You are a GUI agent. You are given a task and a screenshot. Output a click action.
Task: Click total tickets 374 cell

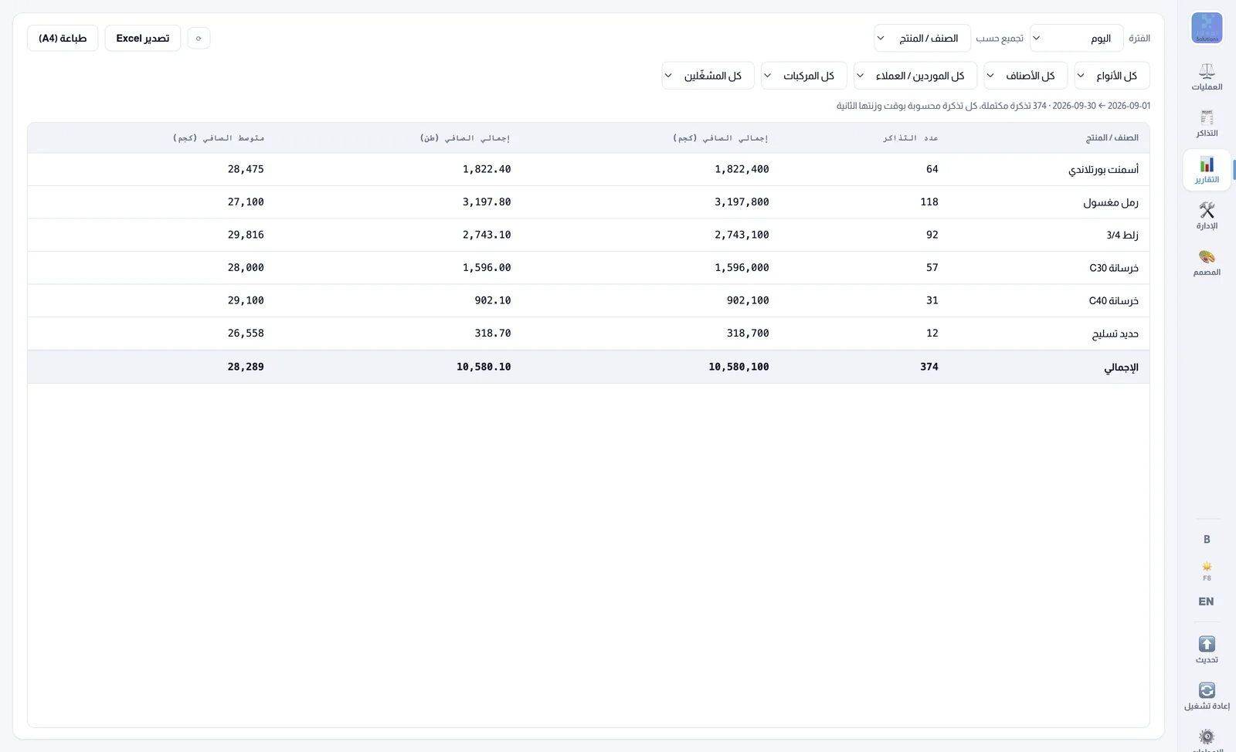(929, 367)
